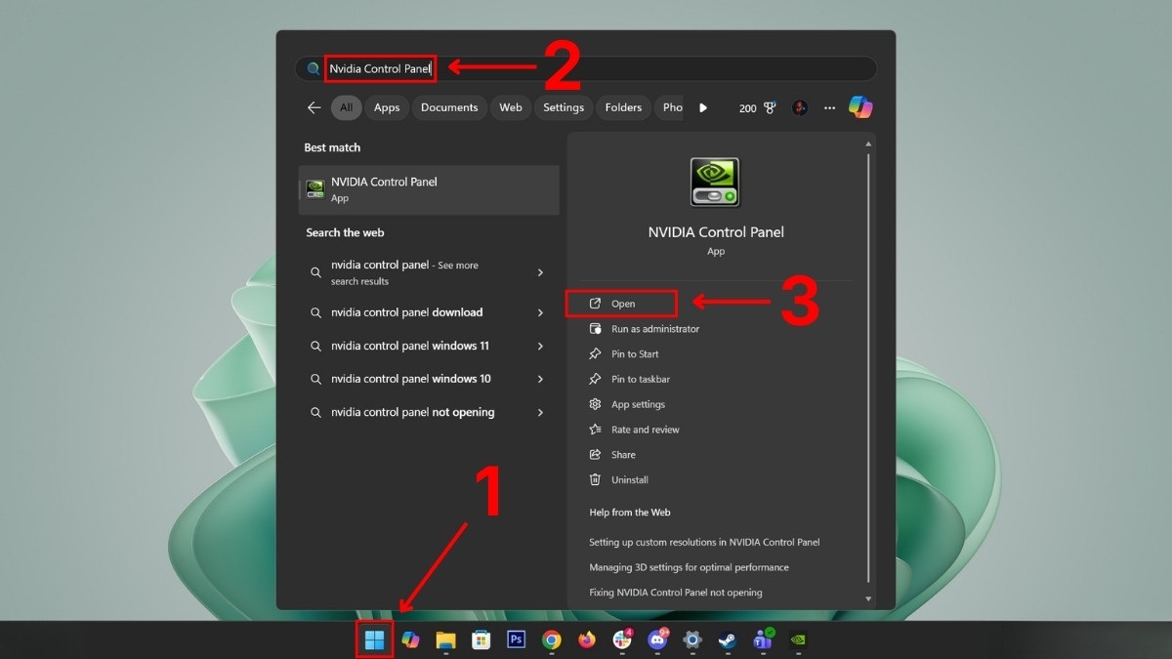The width and height of the screenshot is (1172, 659).
Task: Click the Windows Start button on taskbar
Action: click(x=374, y=640)
